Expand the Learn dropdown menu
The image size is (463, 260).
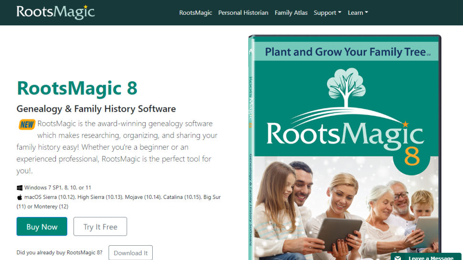pos(358,13)
